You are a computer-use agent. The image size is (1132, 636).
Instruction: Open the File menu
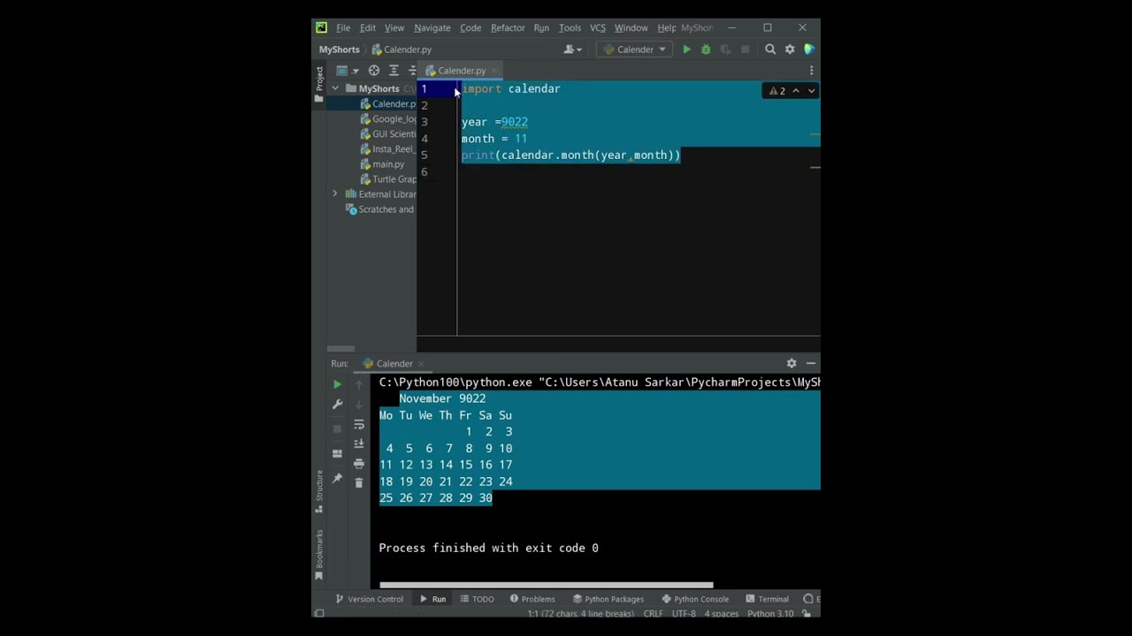pyautogui.click(x=343, y=28)
